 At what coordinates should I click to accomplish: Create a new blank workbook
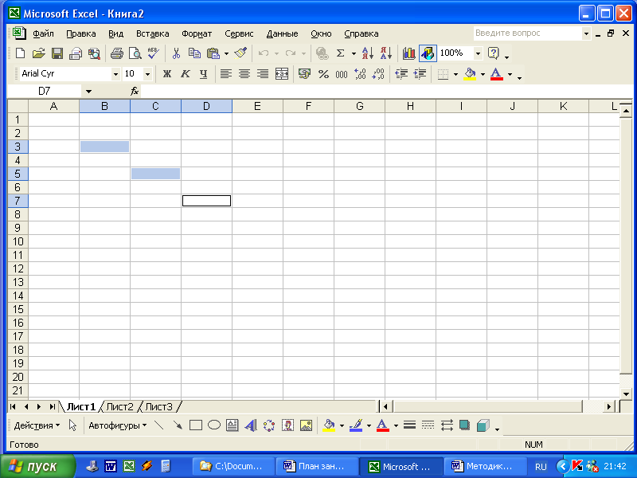[20, 53]
